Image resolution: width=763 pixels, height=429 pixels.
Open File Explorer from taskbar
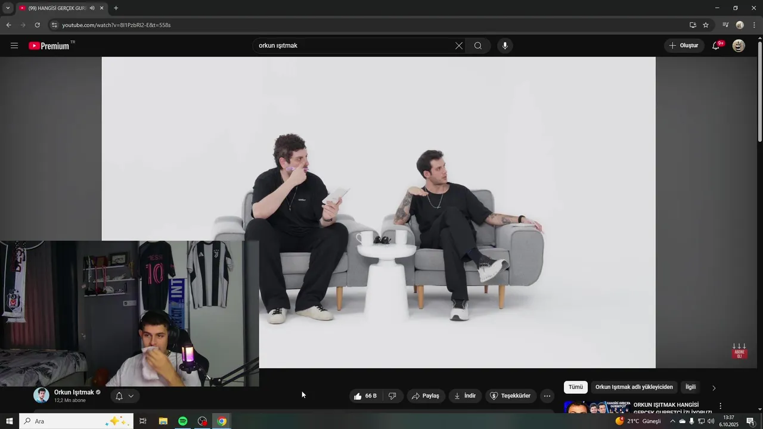coord(163,421)
